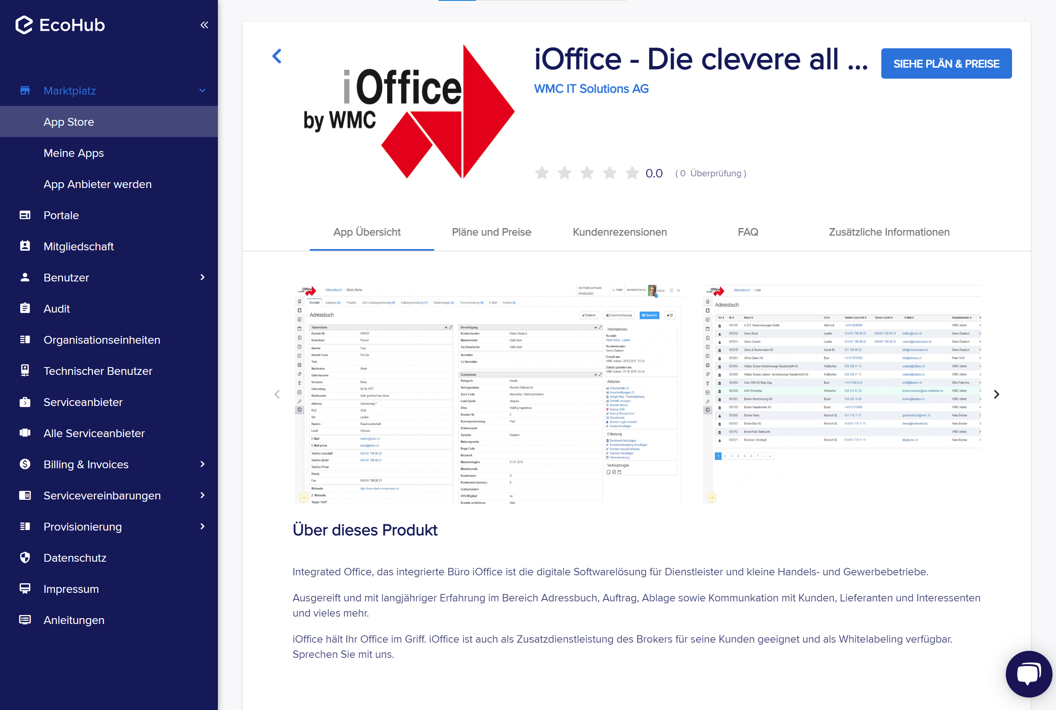Collapse the Marktplatz menu chevron
Screen dimensions: 1056x710
[x=202, y=91]
